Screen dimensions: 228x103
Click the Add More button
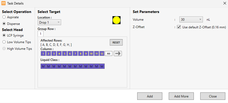pyautogui.click(x=181, y=96)
